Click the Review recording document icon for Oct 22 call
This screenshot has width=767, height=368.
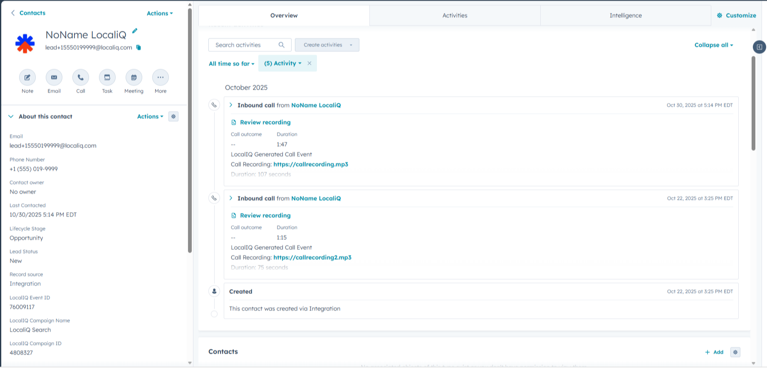click(x=234, y=215)
